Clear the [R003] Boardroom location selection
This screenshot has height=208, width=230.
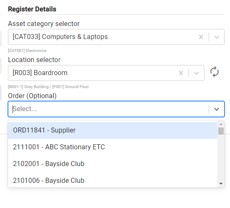[x=181, y=73]
